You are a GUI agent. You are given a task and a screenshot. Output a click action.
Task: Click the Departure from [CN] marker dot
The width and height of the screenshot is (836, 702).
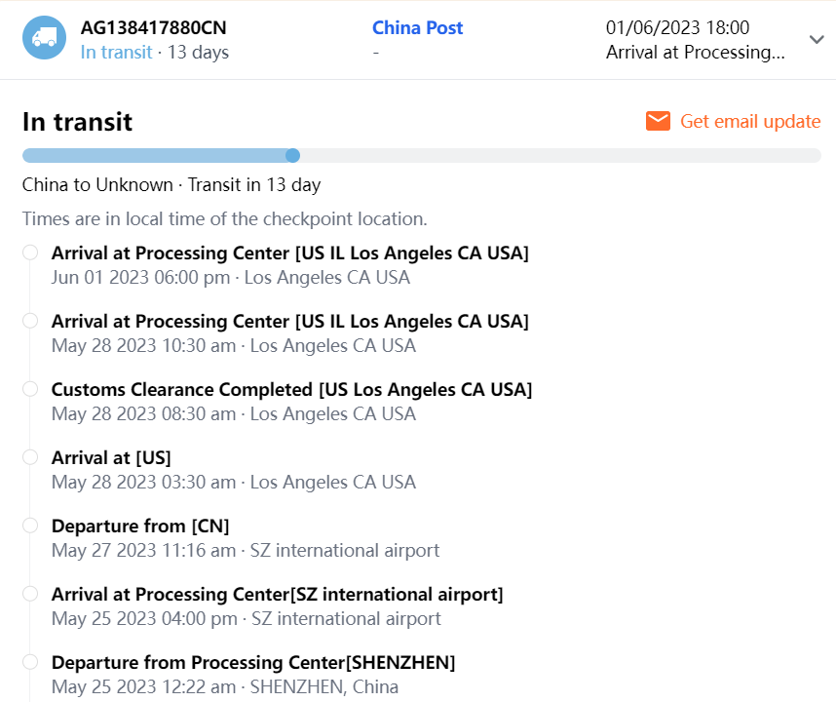click(30, 526)
